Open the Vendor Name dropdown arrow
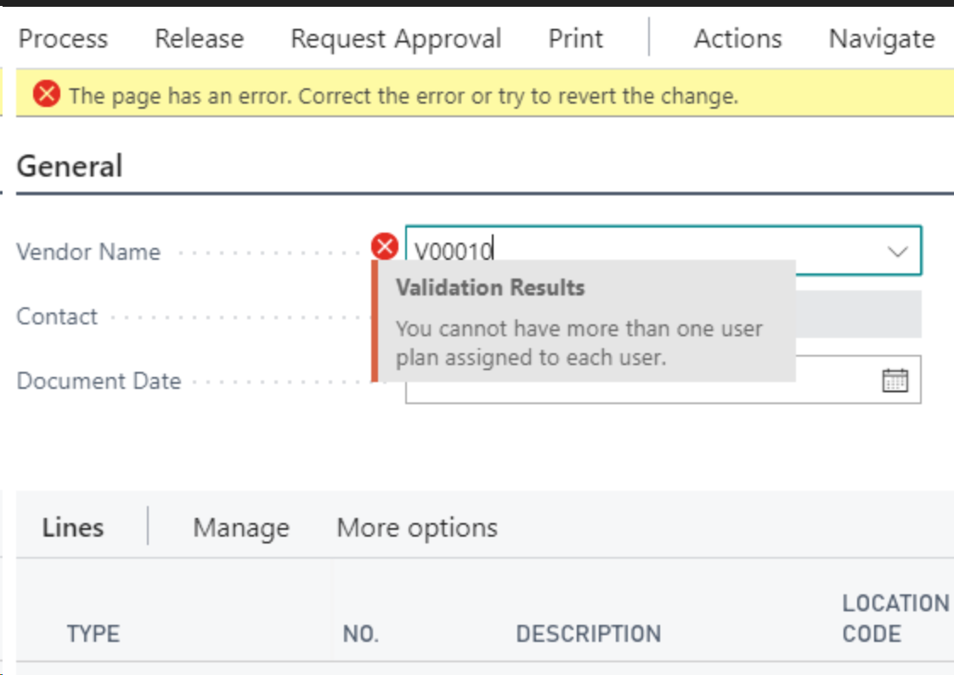 tap(898, 252)
